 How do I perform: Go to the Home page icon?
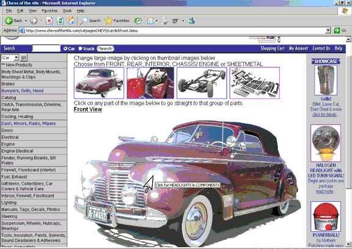click(71, 21)
